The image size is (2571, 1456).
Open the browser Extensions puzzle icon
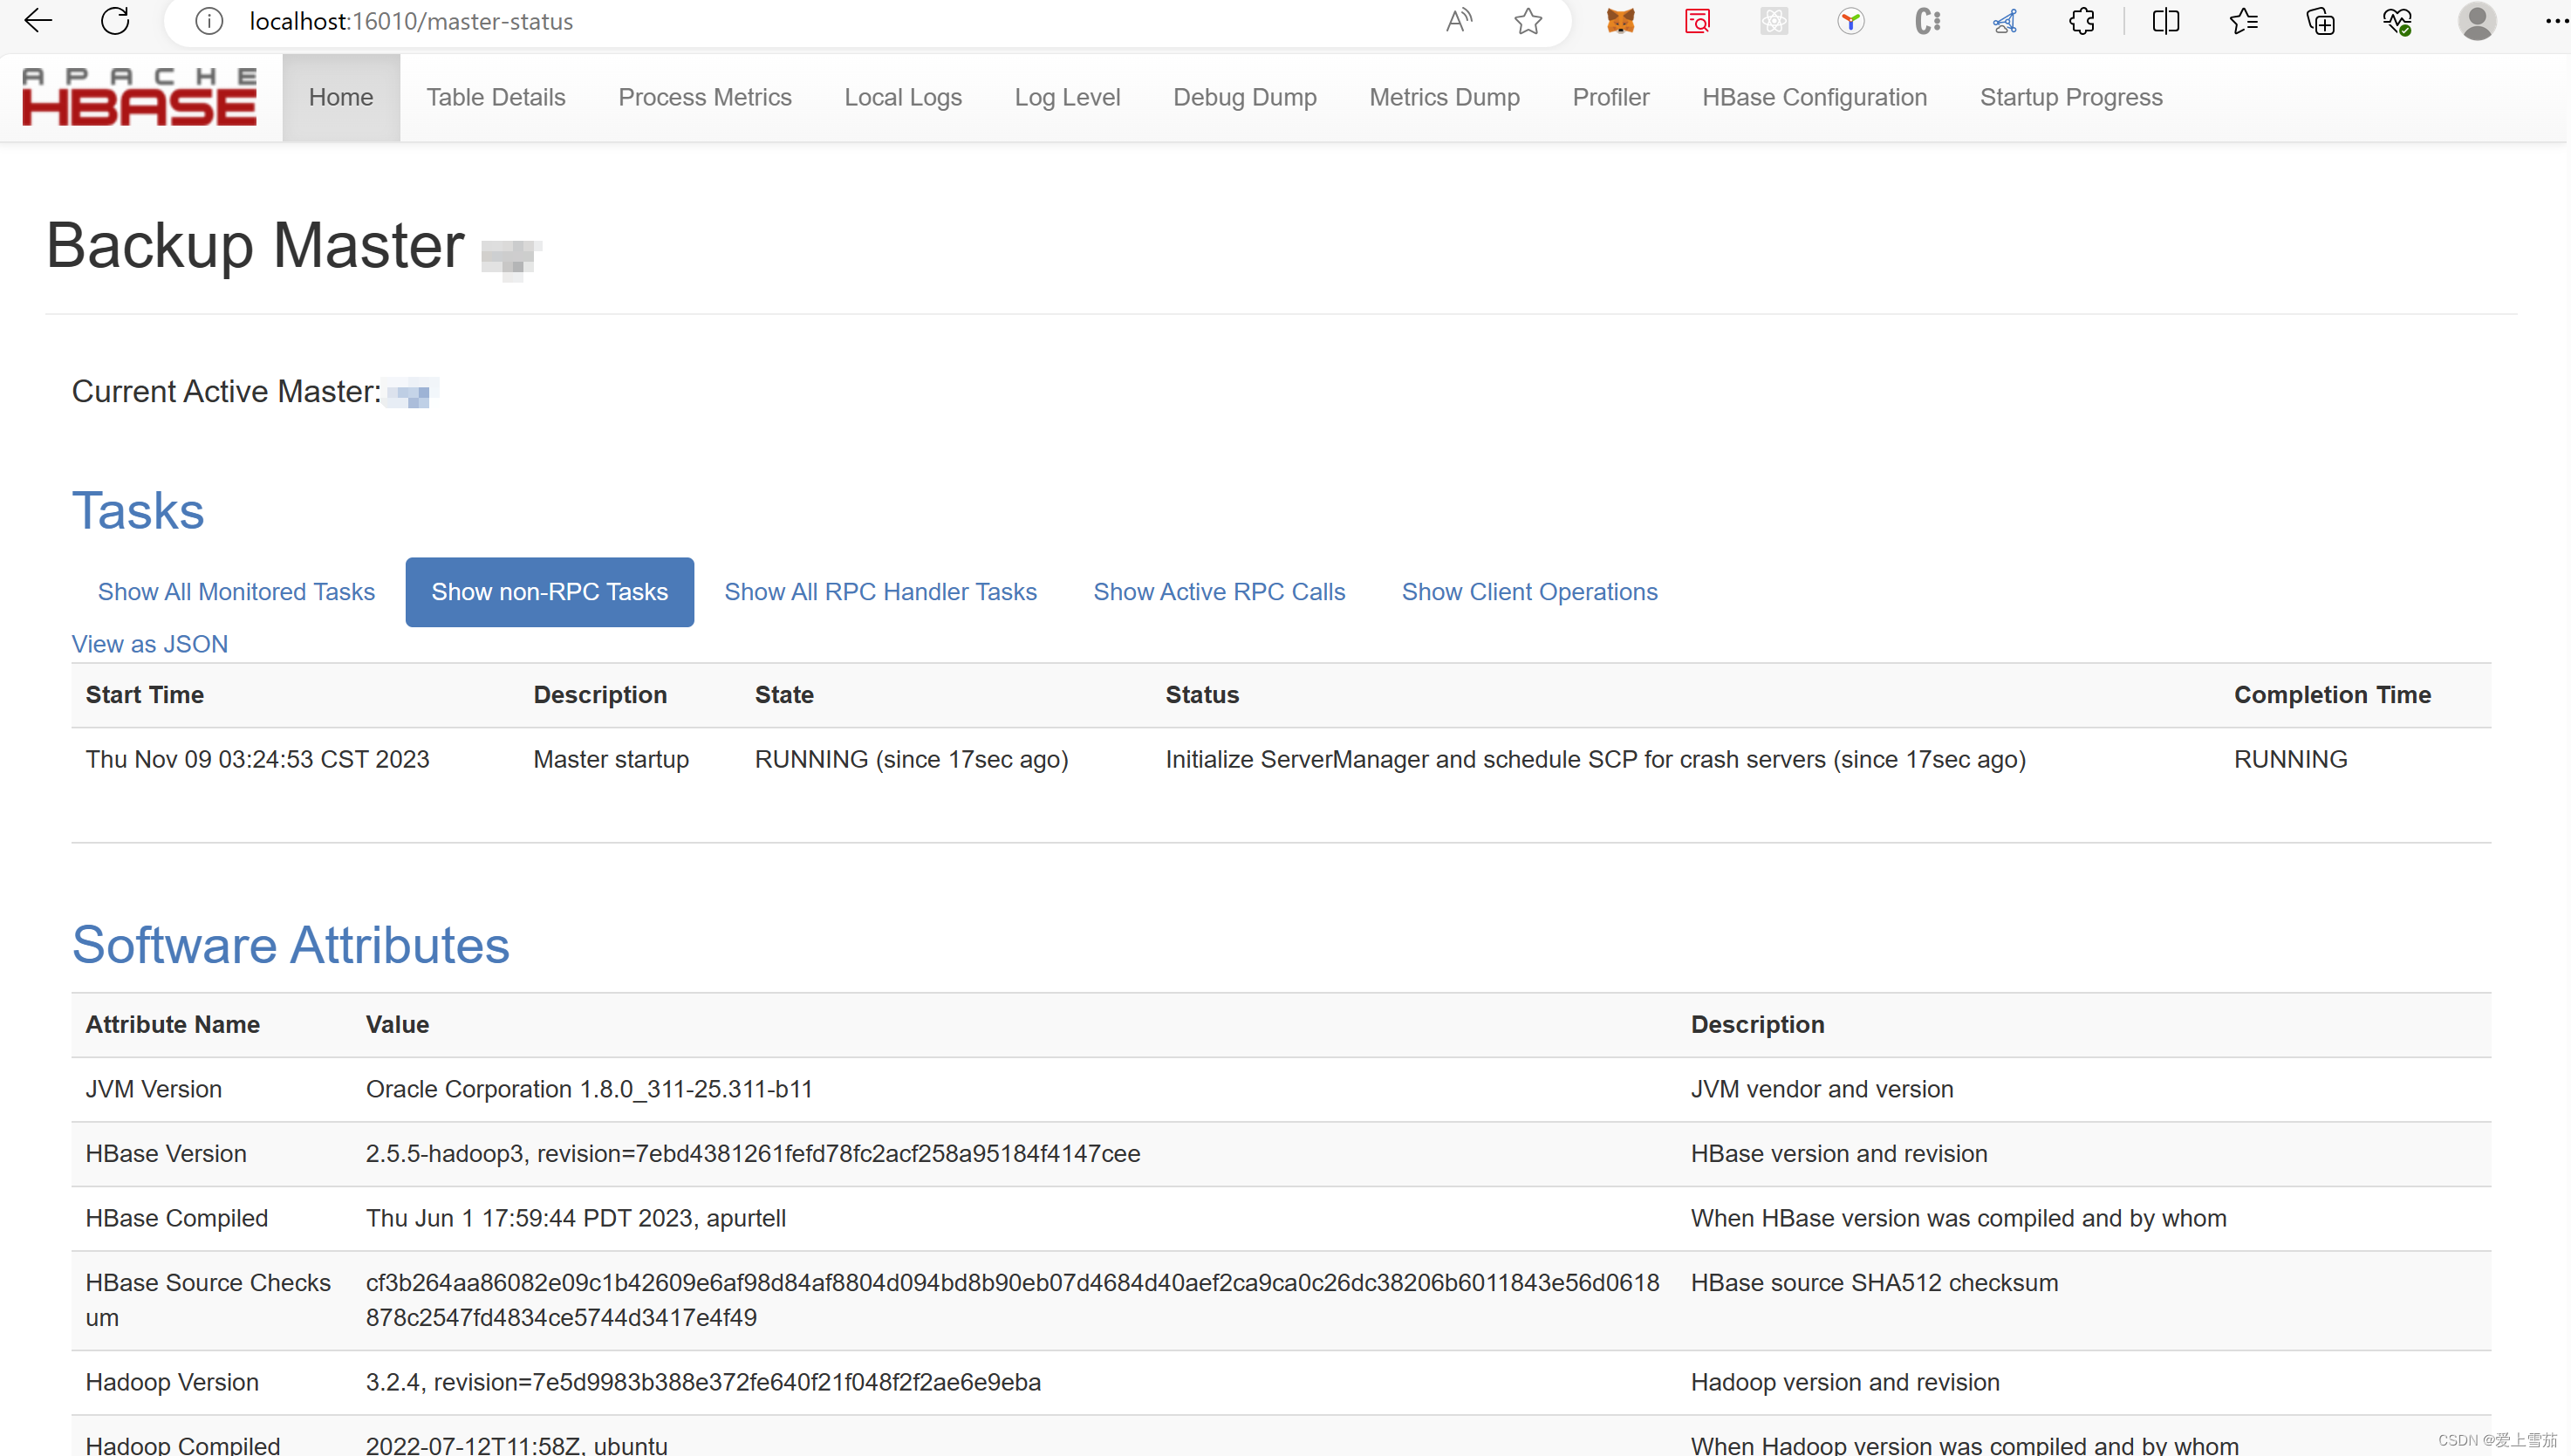click(x=2082, y=21)
